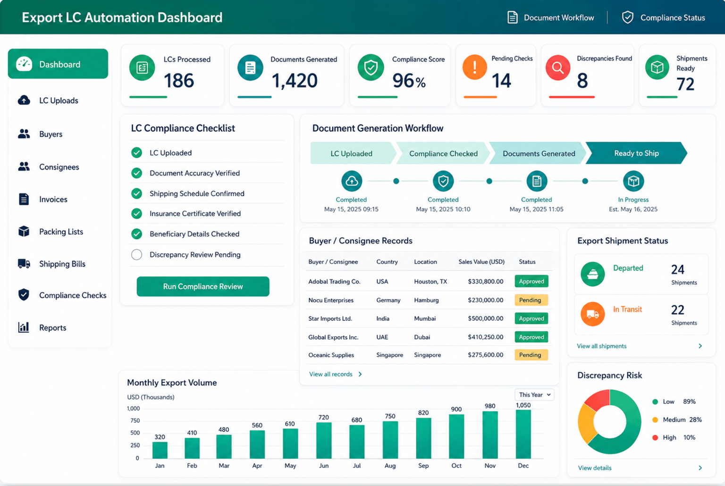Image resolution: width=725 pixels, height=486 pixels.
Task: Click the cloud upload workflow step icon
Action: pos(352,181)
